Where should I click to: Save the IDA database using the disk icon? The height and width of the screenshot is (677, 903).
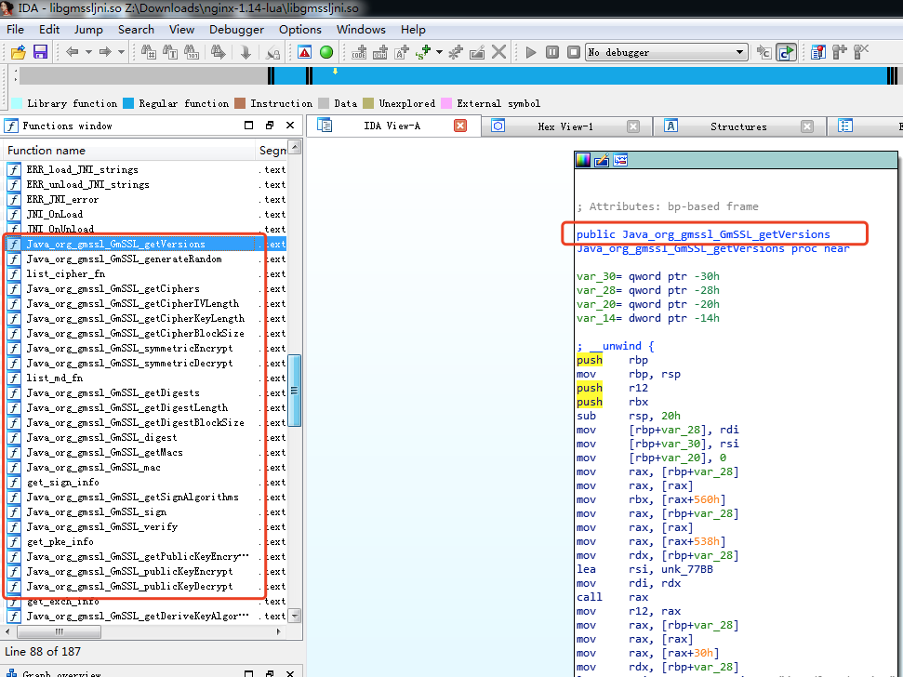click(41, 52)
